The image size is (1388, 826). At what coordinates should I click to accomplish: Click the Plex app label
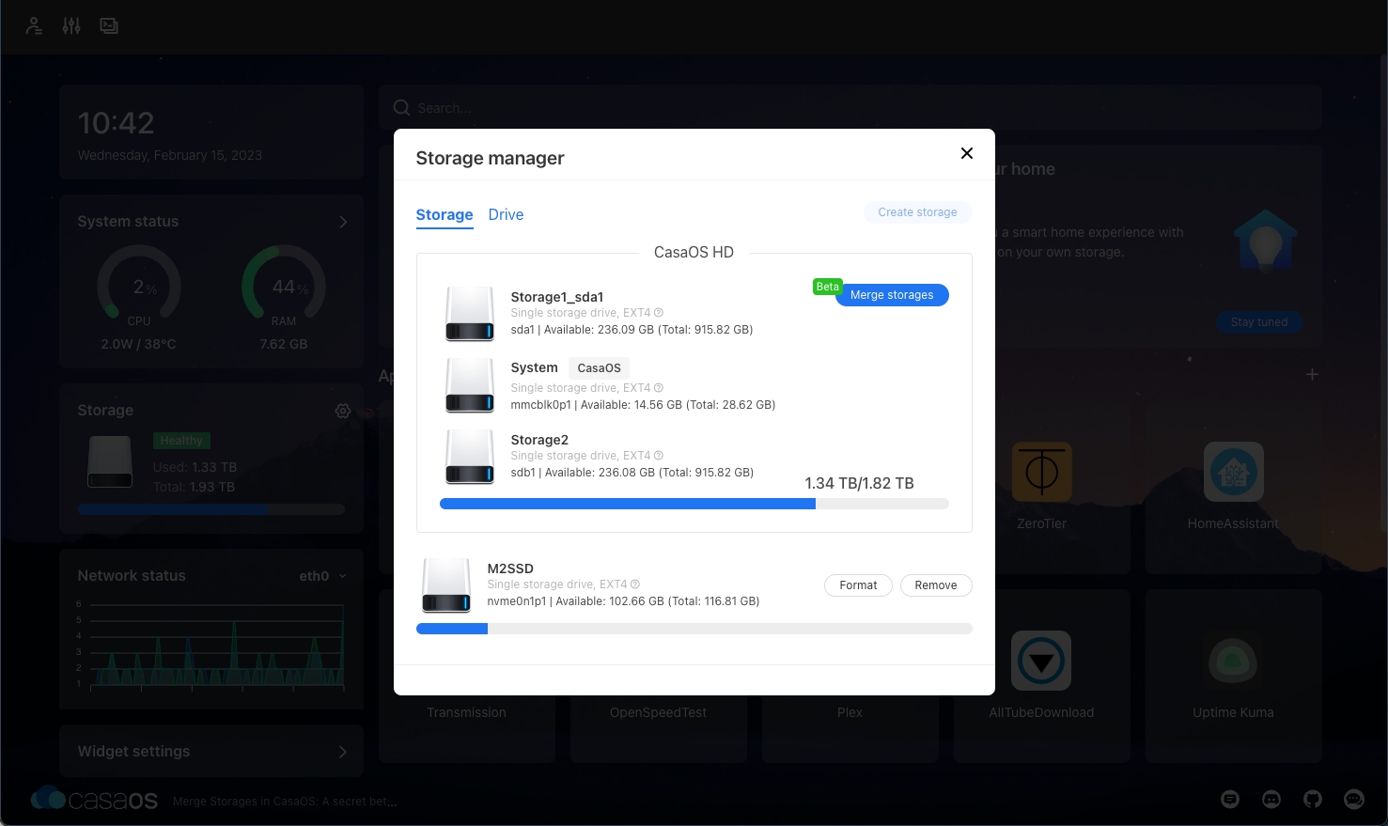coord(850,712)
